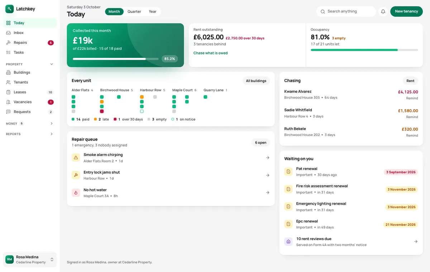This screenshot has width=430, height=272.
Task: Open arrow for No hot water repair
Action: coord(268,193)
